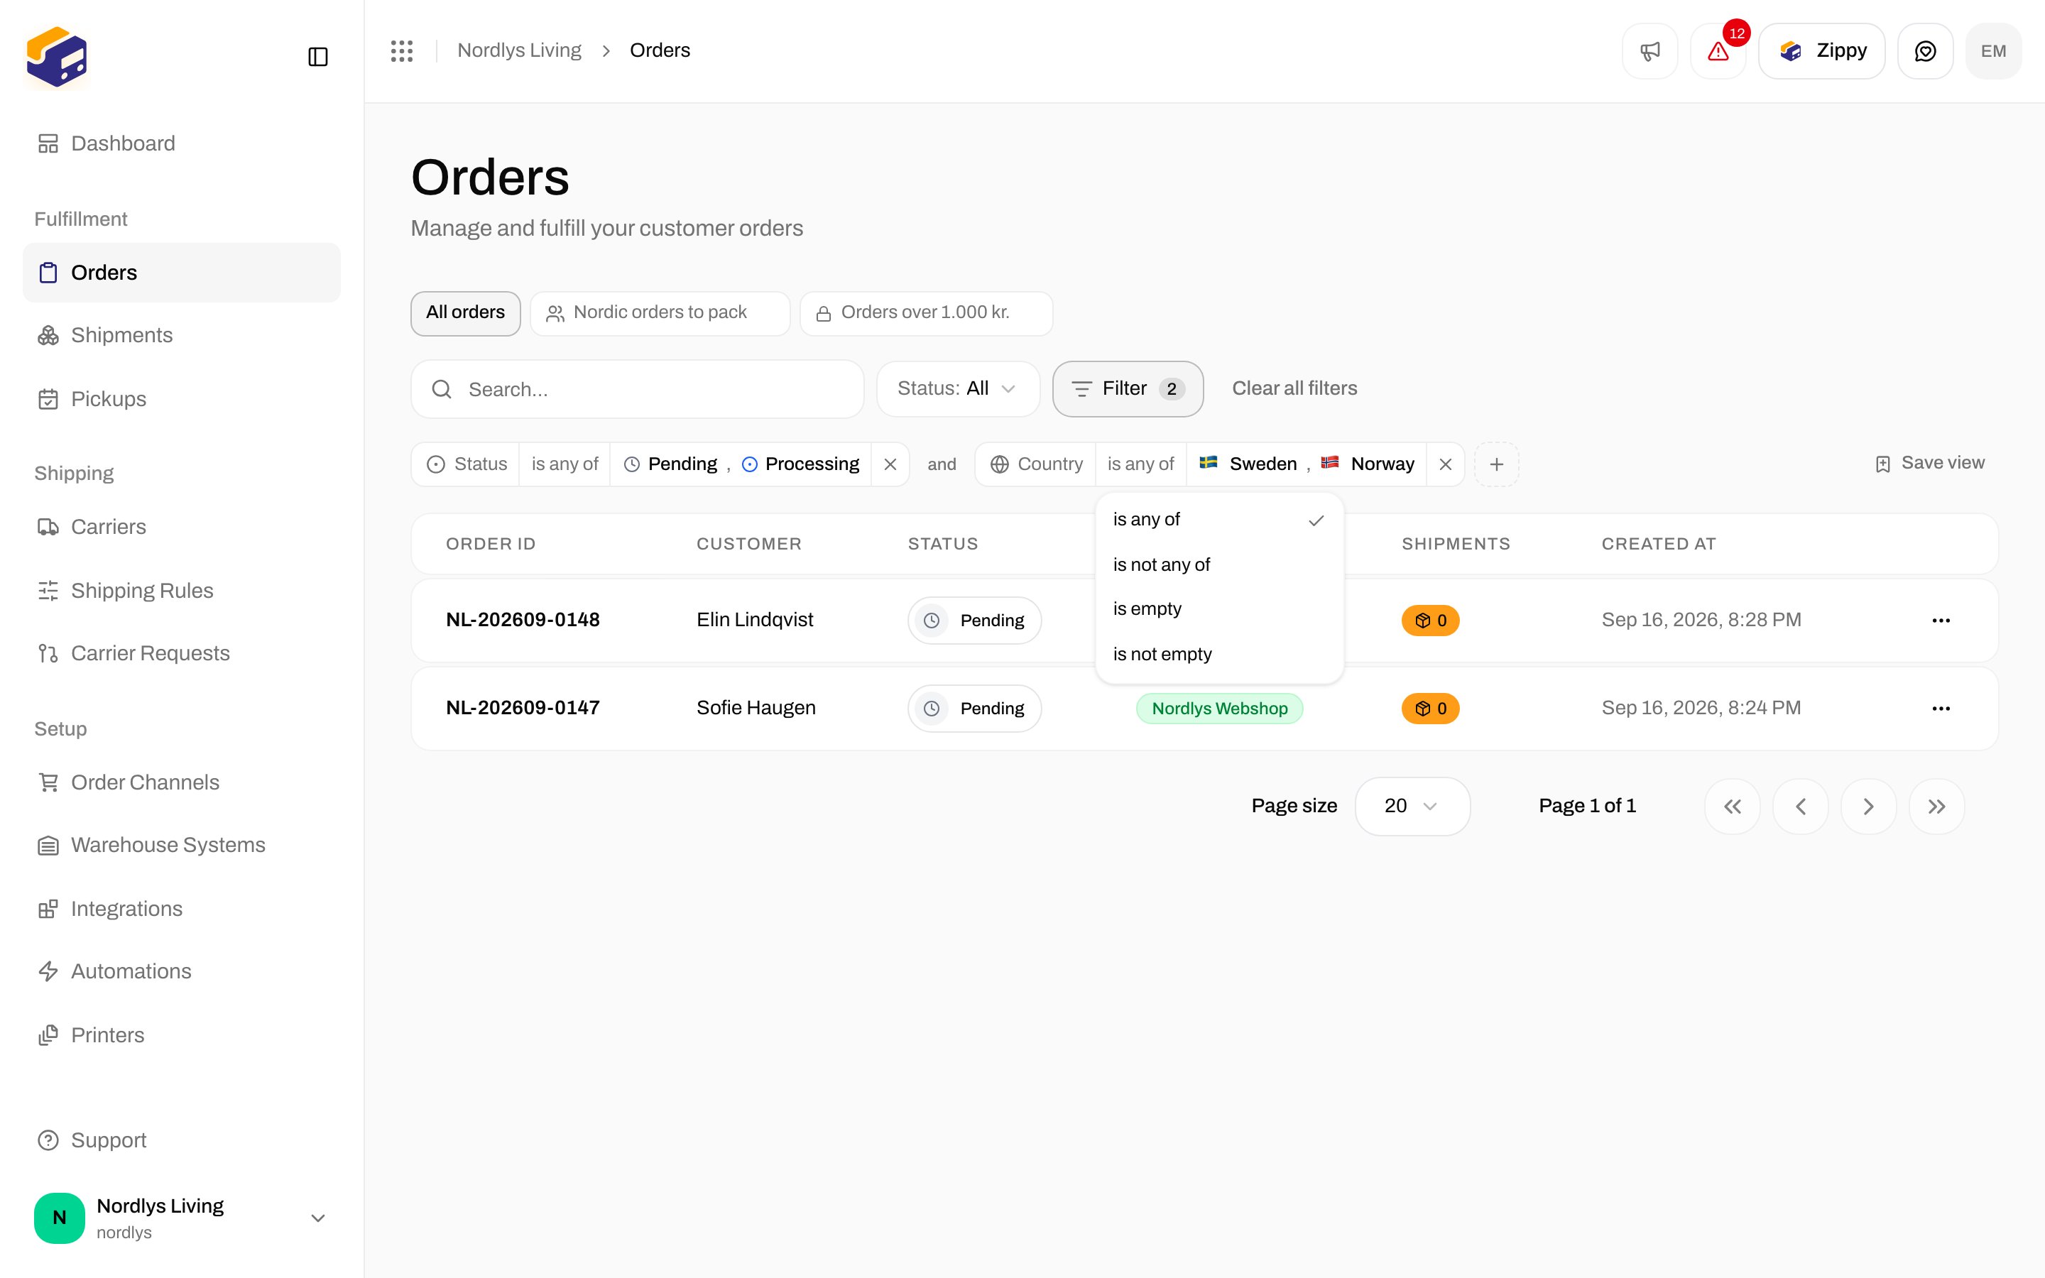Click Save view

coord(1929,463)
